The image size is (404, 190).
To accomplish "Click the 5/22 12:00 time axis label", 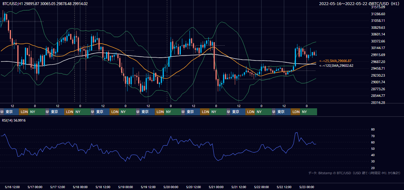I will 284,187.
